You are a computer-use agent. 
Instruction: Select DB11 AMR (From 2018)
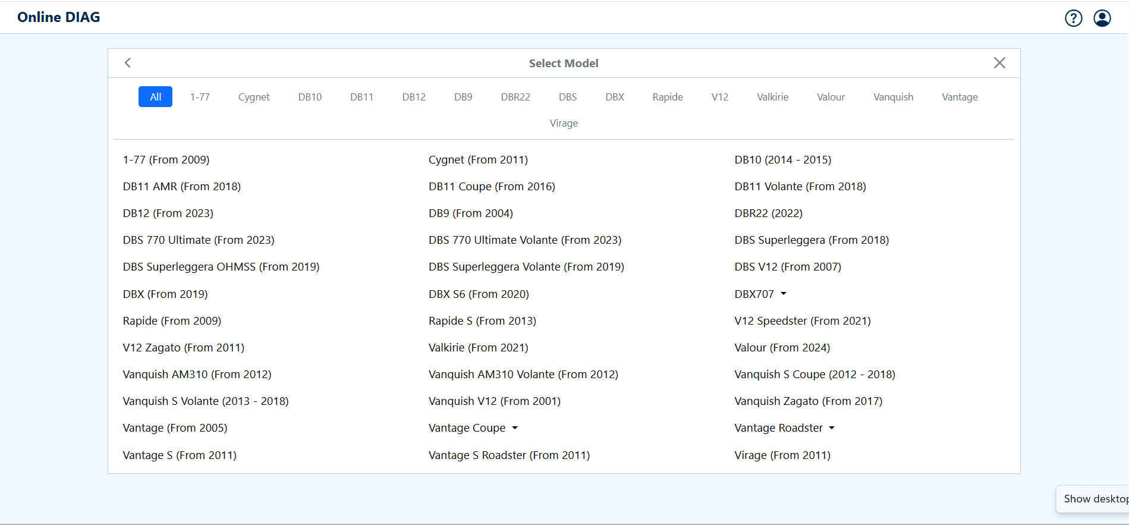click(x=181, y=187)
